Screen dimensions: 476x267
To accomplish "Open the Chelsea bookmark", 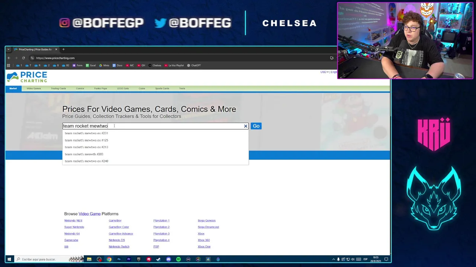I will coord(155,65).
